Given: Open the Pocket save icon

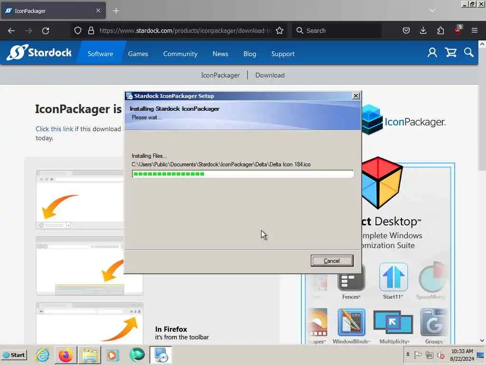Looking at the screenshot, I should tap(406, 30).
